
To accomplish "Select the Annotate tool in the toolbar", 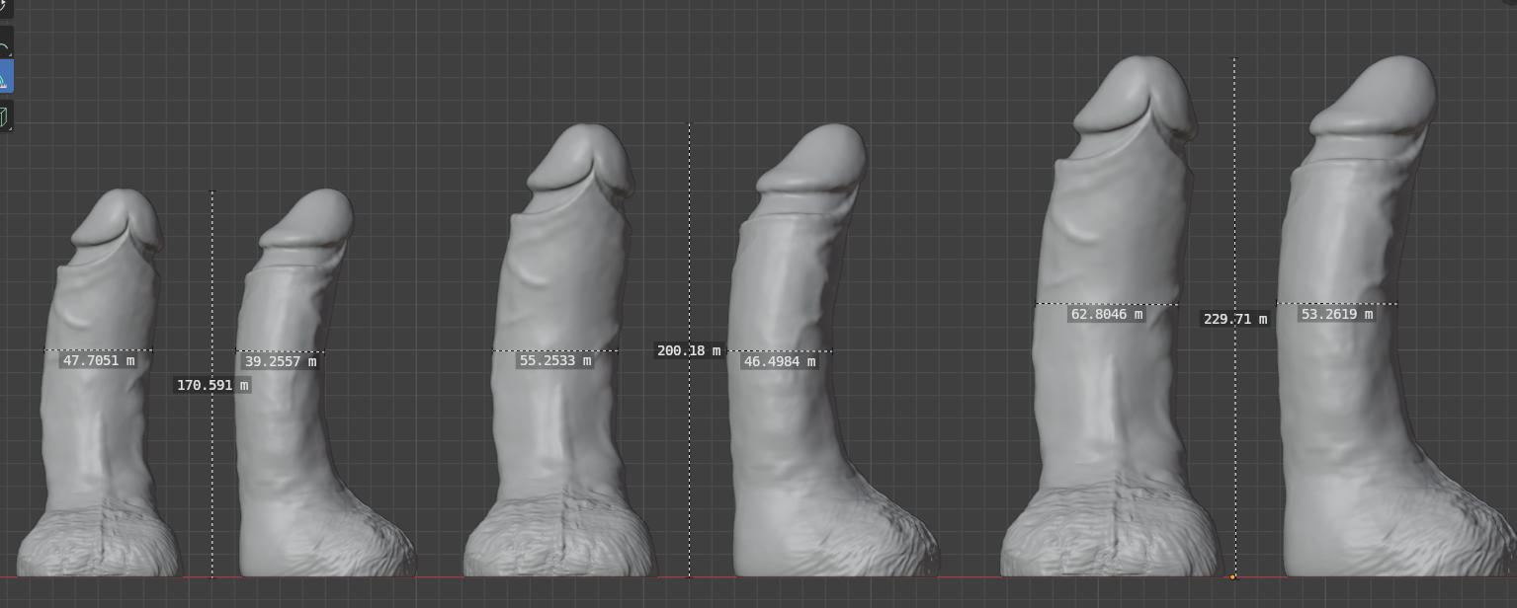I will [5, 45].
